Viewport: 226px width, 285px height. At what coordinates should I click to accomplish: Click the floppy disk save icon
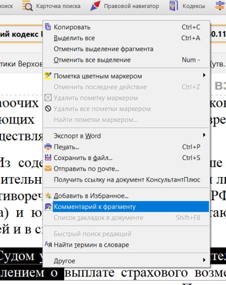pyautogui.click(x=48, y=158)
